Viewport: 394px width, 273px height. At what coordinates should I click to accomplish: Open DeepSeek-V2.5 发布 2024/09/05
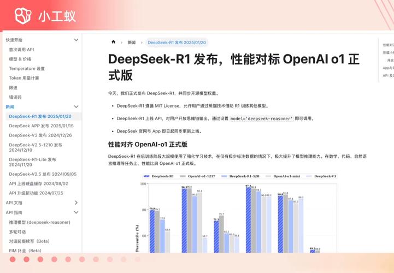[x=43, y=174]
